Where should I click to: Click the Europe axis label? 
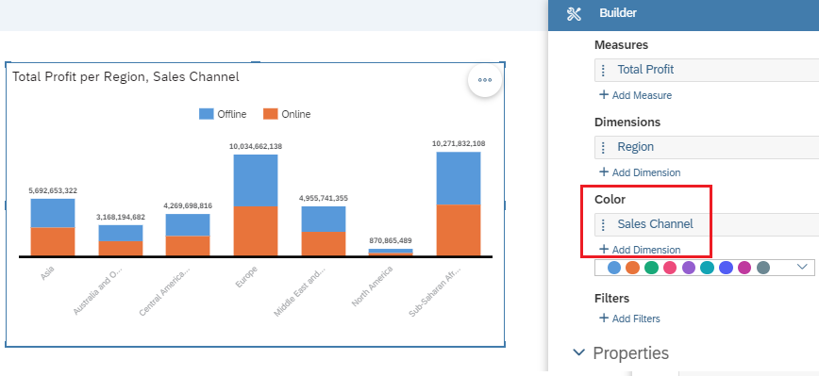(246, 276)
